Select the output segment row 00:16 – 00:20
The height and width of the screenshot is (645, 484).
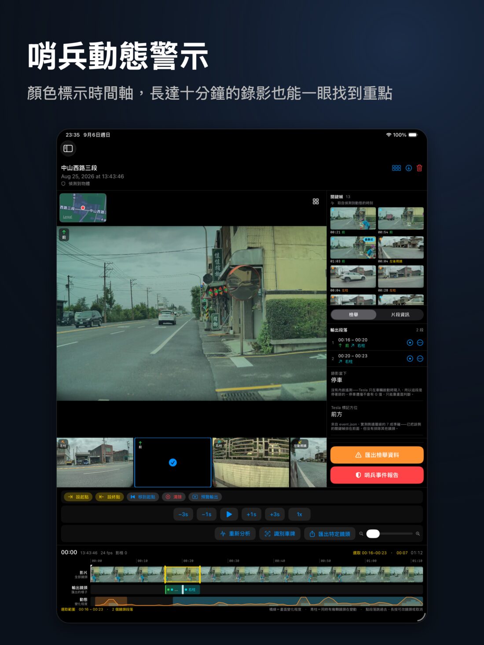(x=377, y=343)
